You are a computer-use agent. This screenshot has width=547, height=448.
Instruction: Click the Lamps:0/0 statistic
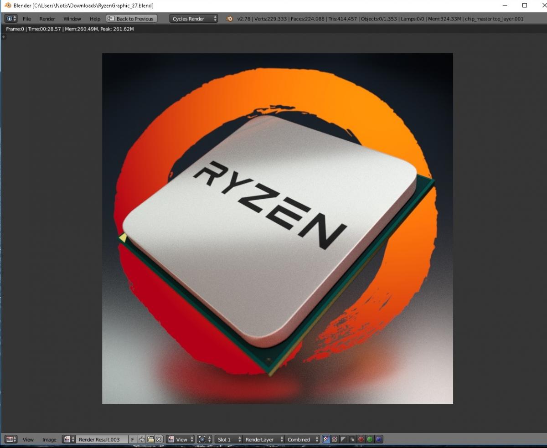(413, 19)
